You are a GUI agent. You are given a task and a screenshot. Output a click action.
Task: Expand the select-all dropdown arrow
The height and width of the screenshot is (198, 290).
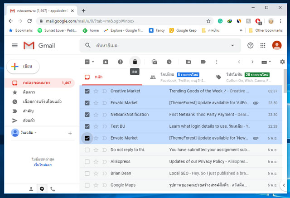pyautogui.click(x=93, y=62)
